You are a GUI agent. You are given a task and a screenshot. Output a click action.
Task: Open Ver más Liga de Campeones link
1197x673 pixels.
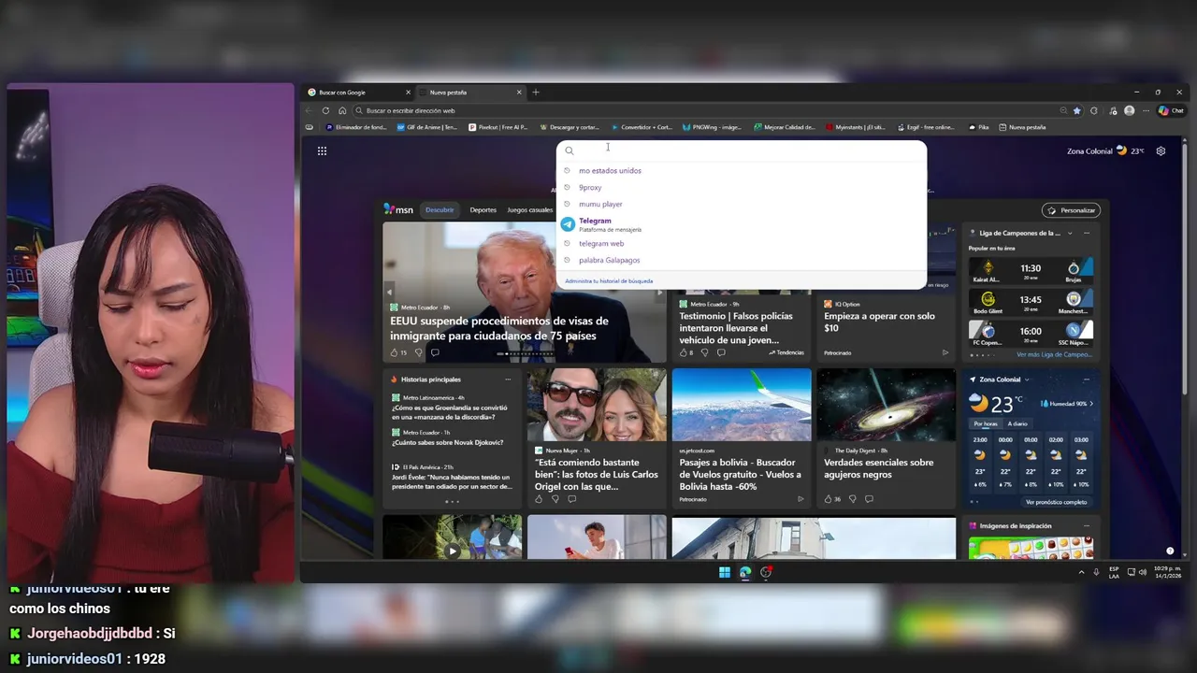(x=1054, y=354)
